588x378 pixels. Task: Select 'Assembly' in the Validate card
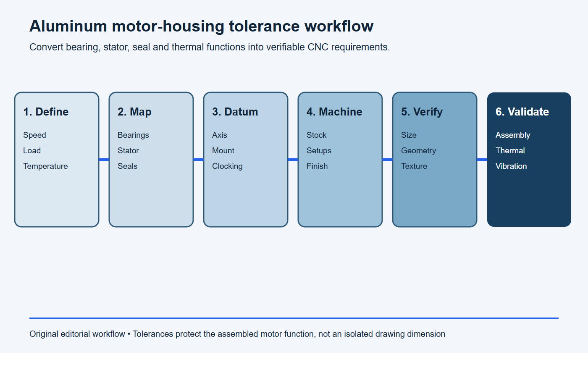point(513,135)
